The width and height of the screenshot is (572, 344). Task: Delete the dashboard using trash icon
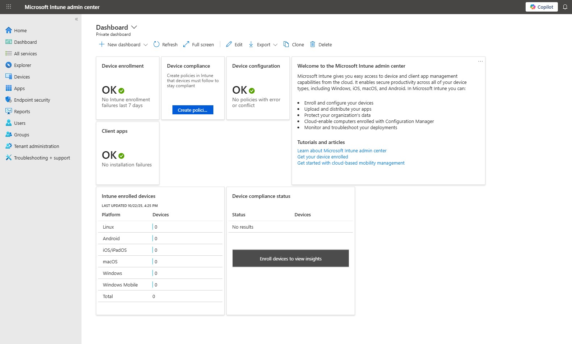click(313, 44)
